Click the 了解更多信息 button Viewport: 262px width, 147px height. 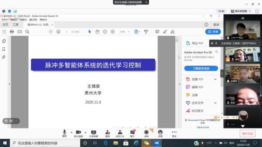tap(201, 68)
